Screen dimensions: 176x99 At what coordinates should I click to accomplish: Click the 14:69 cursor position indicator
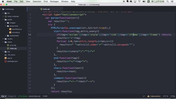pyautogui.click(x=45, y=96)
